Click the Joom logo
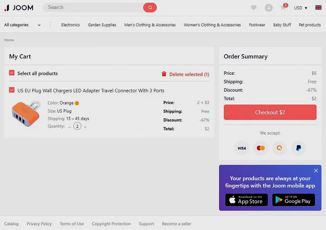 [19, 8]
